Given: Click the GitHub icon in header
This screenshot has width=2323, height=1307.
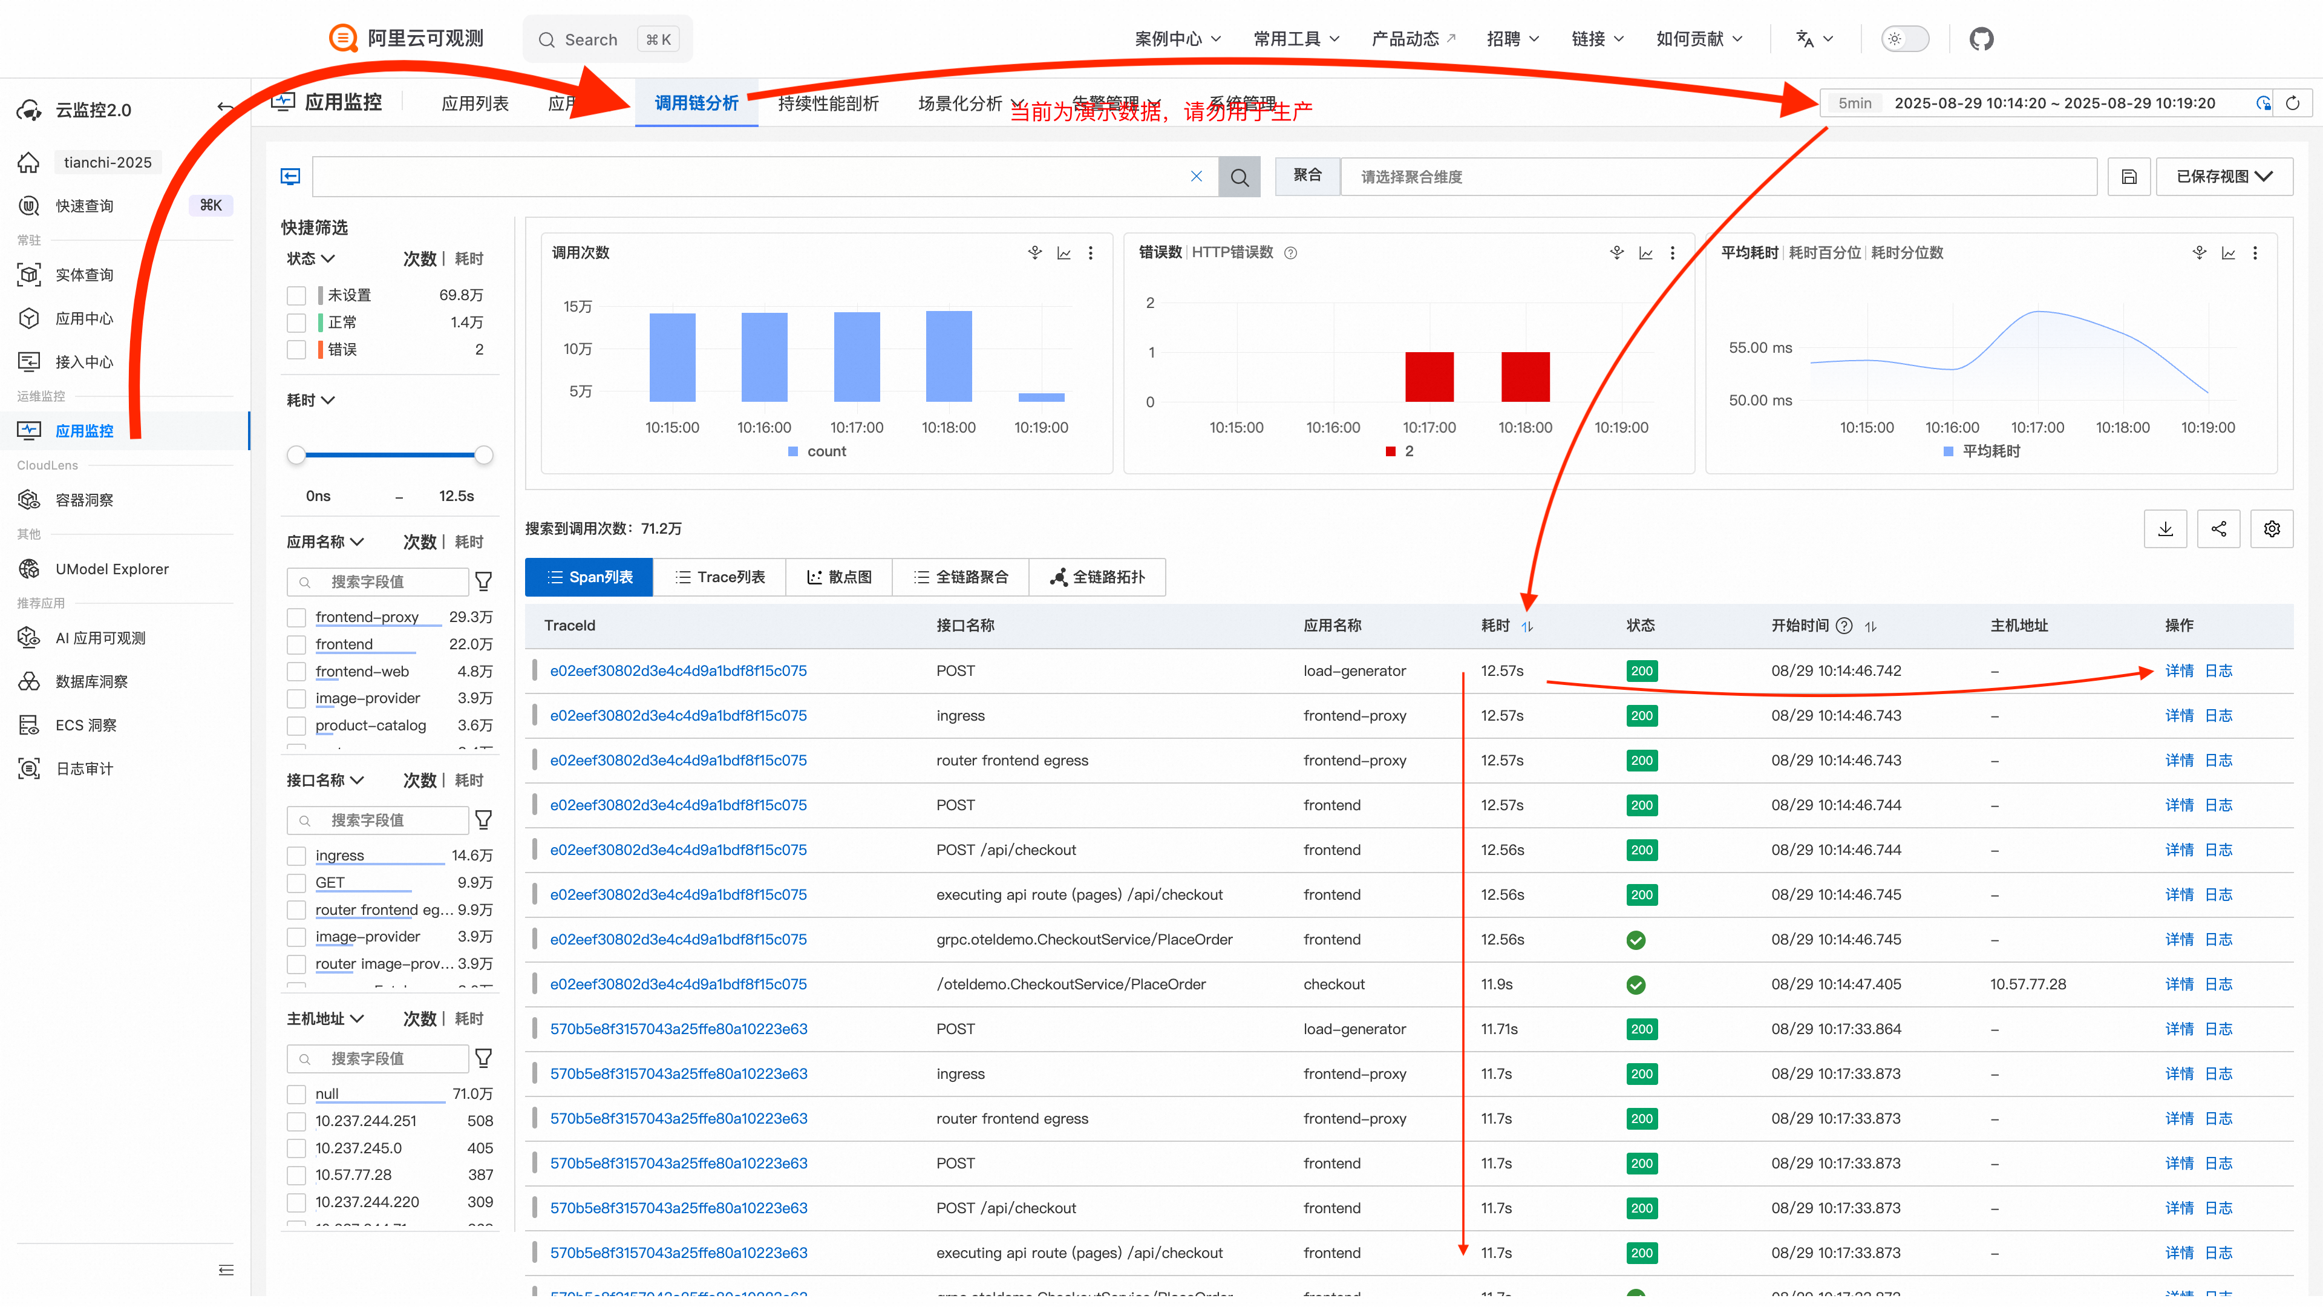Looking at the screenshot, I should pos(1981,39).
